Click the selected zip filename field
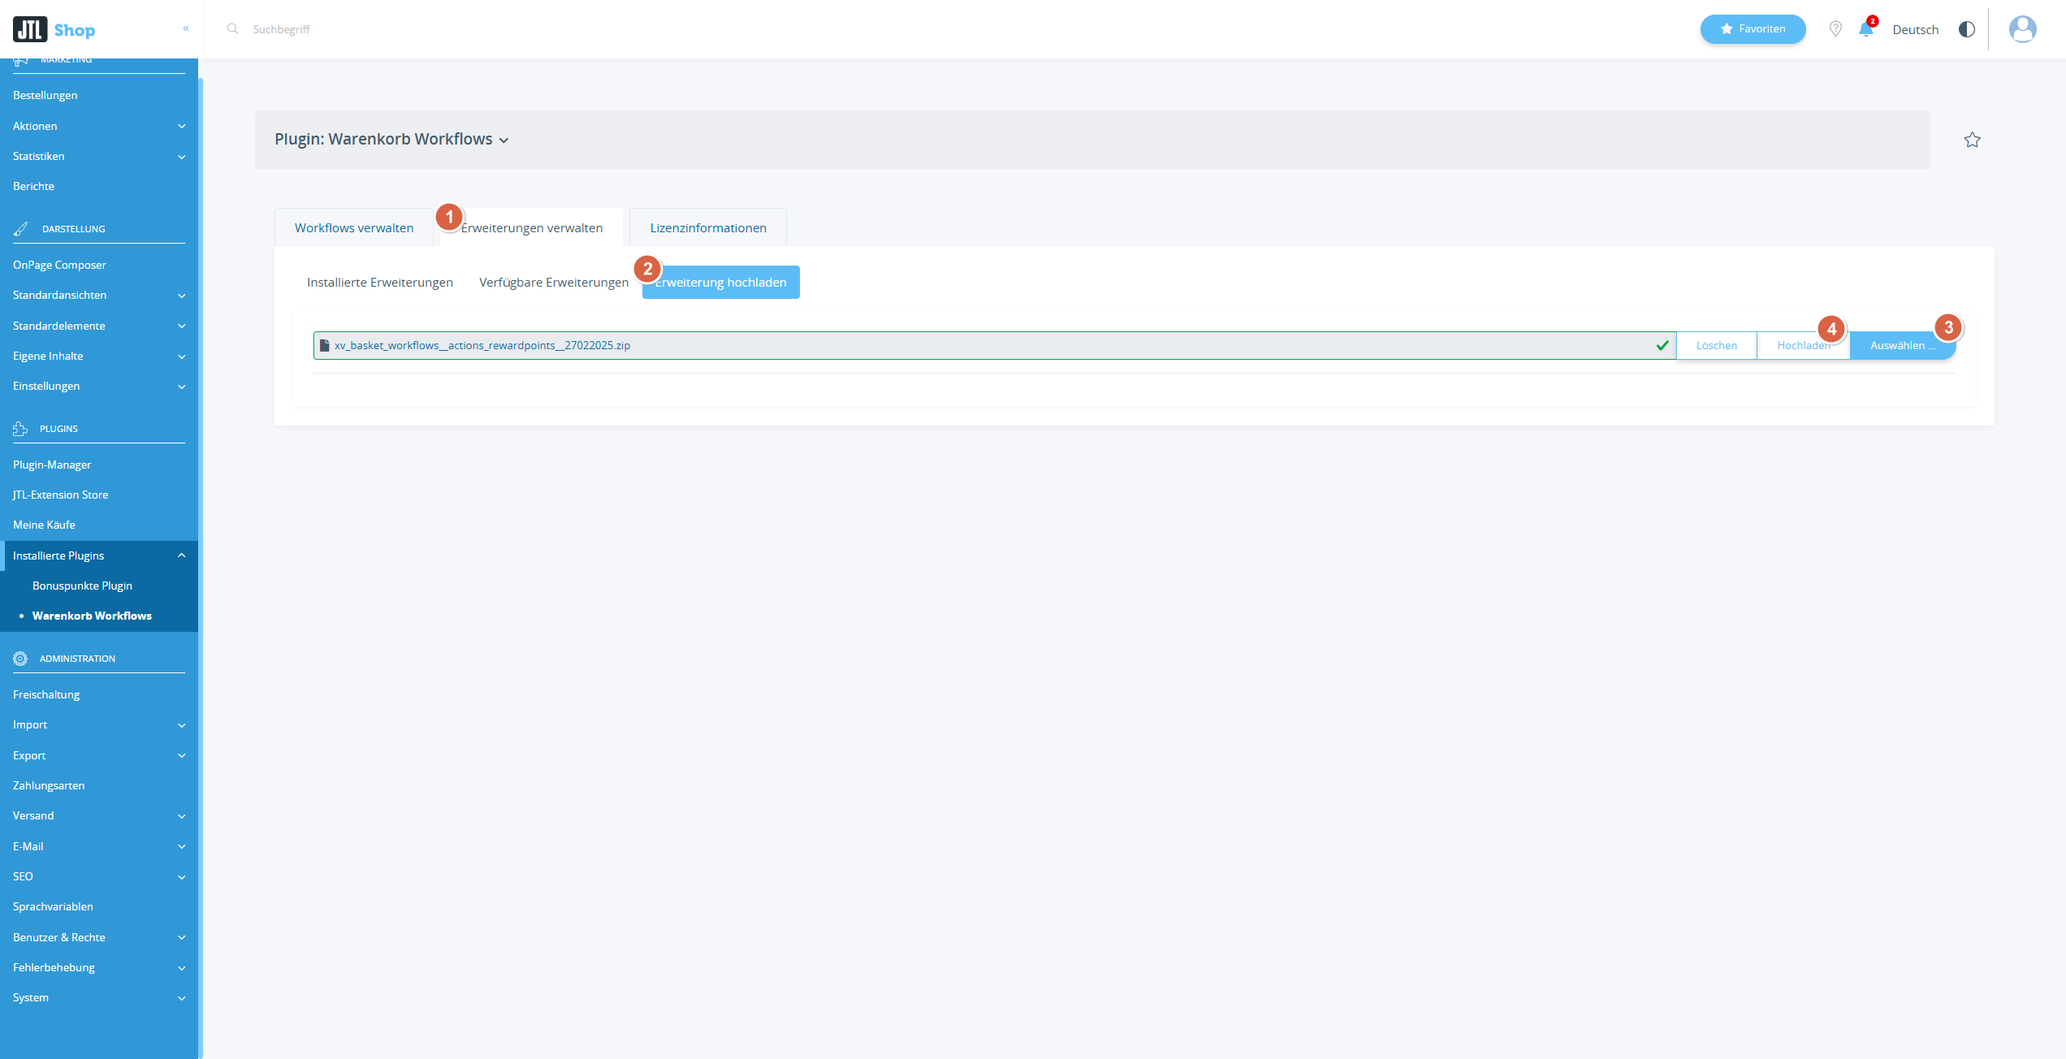The height and width of the screenshot is (1059, 2066). point(995,345)
